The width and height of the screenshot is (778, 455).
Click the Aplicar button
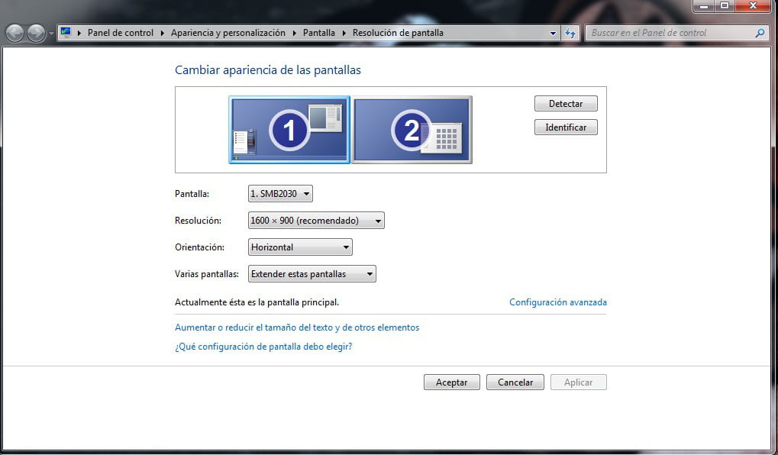click(x=578, y=382)
